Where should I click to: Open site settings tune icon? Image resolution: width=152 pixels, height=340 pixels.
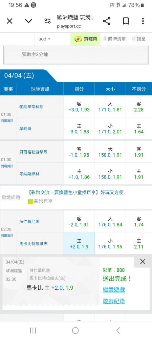point(47,21)
